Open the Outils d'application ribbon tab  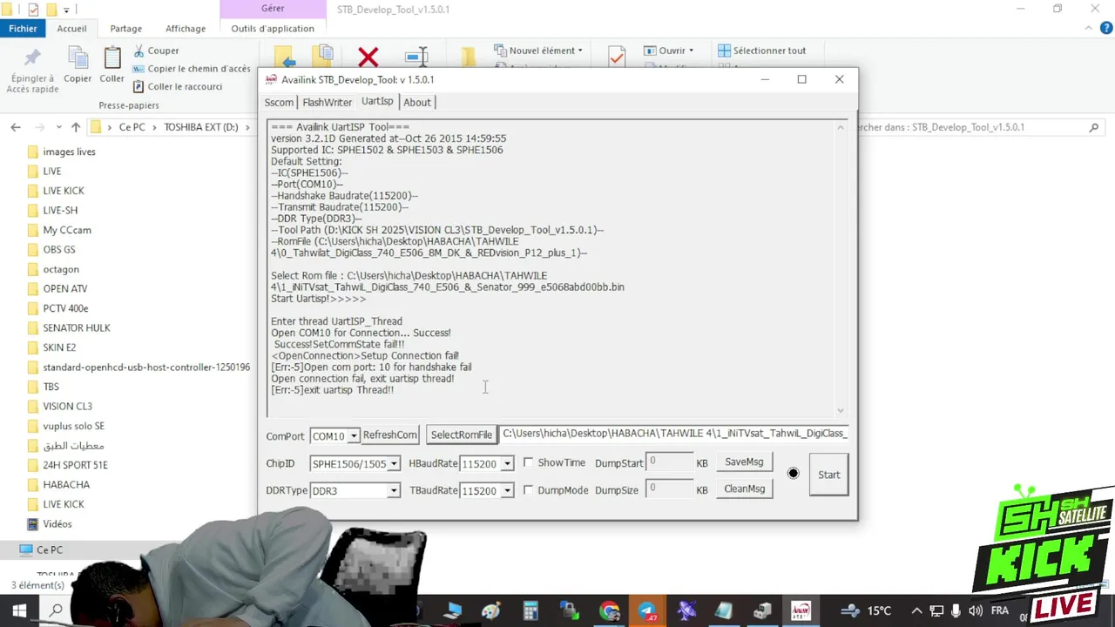[273, 29]
